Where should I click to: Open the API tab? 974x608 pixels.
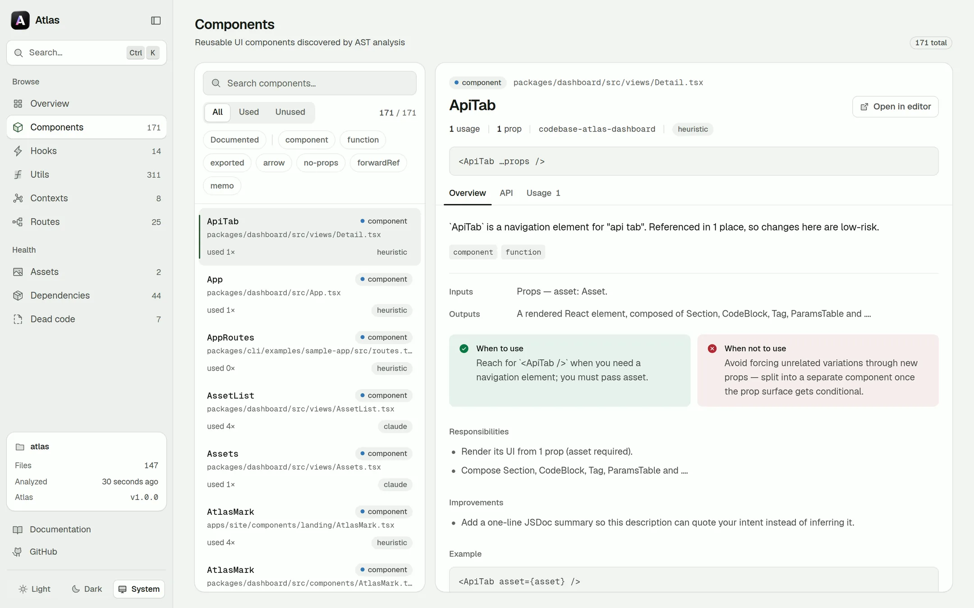coord(506,193)
